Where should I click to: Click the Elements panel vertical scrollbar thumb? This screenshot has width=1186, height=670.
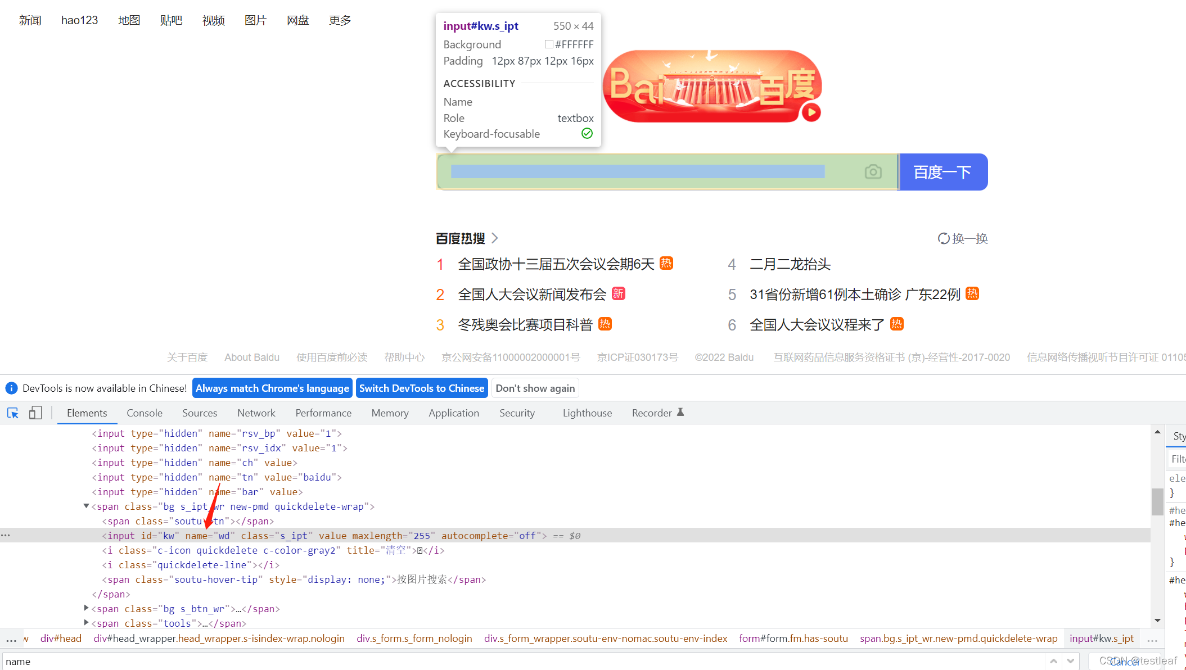pyautogui.click(x=1157, y=501)
